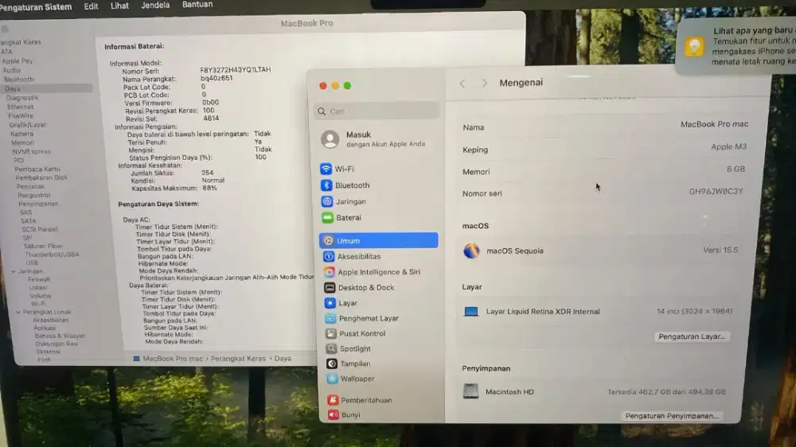
Task: Select the Jaringan globe icon
Action: [x=327, y=201]
